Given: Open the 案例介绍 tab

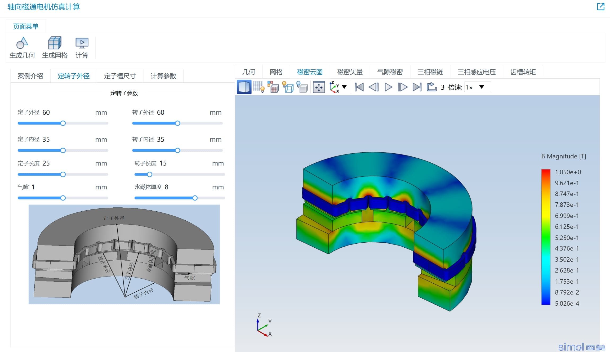Looking at the screenshot, I should coord(30,76).
